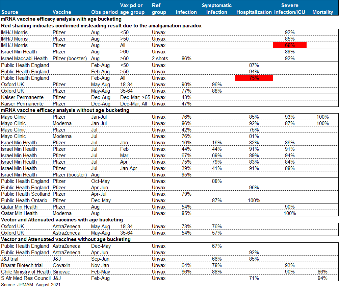Image resolution: width=339 pixels, height=288 pixels.
Task: Click heading 'Vector and Attenuated vaccines without age bucketing'
Action: [x=66, y=239]
